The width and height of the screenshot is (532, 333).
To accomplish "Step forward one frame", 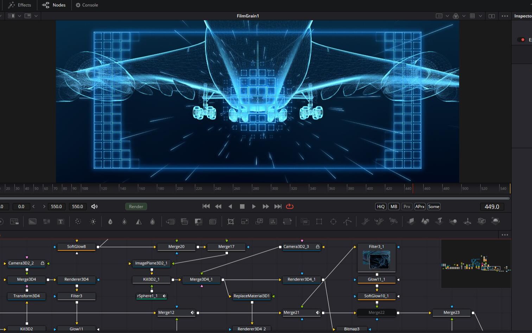I will [x=266, y=206].
